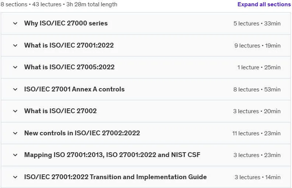Open the What is ISO/IEC 27005:2022 title
292x188 pixels.
point(69,67)
